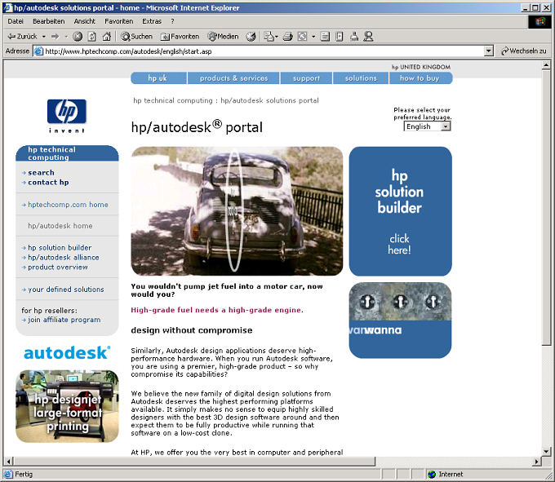Click the horizontal scrollbar left arrow

pyautogui.click(x=8, y=461)
